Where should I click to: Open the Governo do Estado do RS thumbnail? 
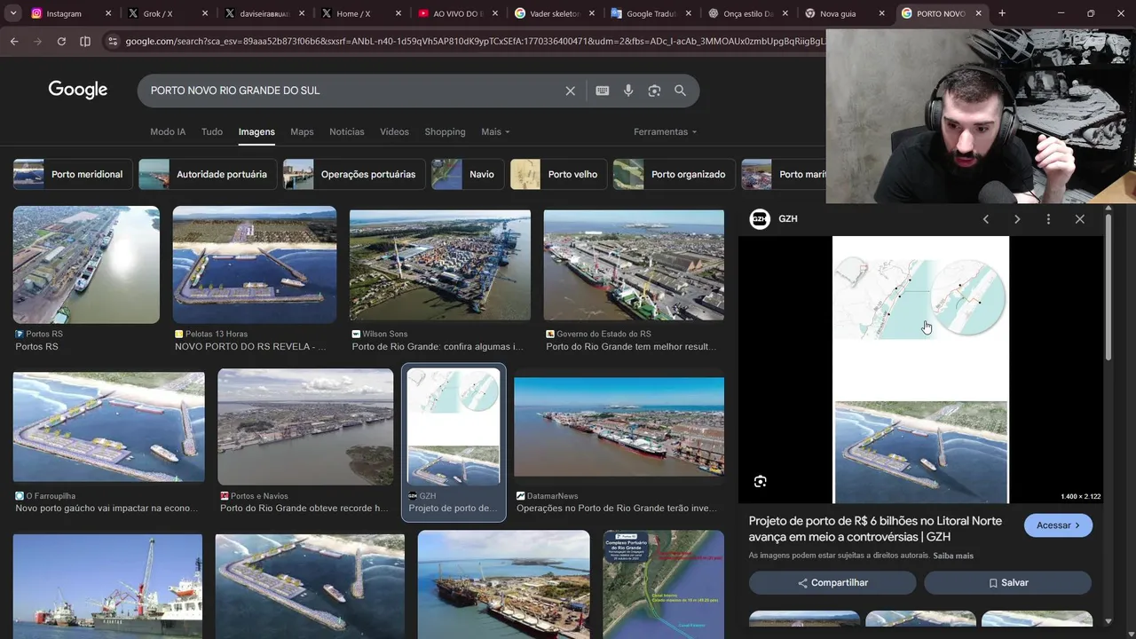(634, 264)
